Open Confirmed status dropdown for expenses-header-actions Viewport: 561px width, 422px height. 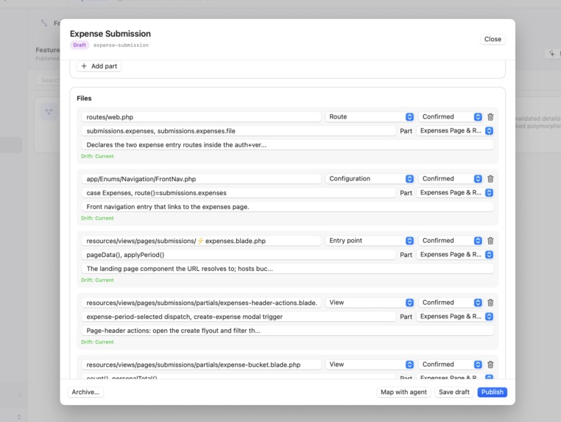coord(450,303)
